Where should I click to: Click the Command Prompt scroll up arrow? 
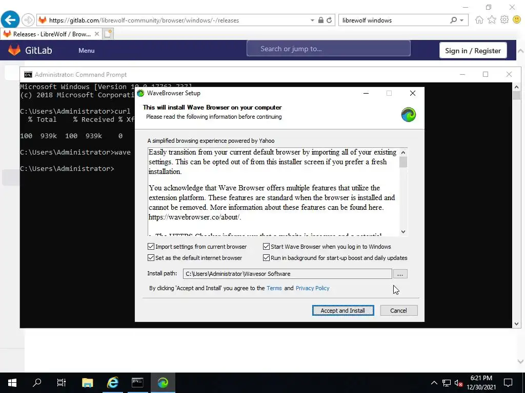(516, 87)
